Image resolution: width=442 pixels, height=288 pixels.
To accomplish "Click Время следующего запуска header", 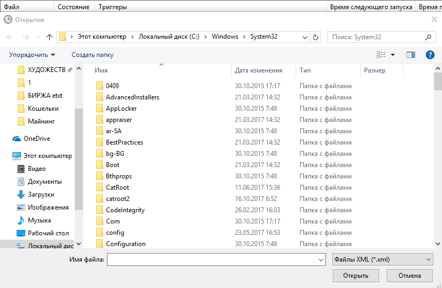I will coord(371,7).
